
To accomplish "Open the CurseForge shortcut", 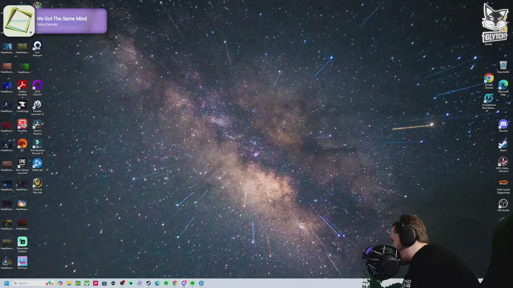I will point(22,107).
